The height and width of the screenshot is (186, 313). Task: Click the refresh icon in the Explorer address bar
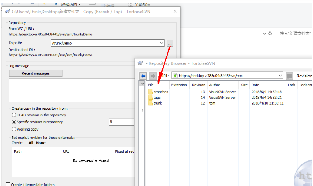pos(270,33)
